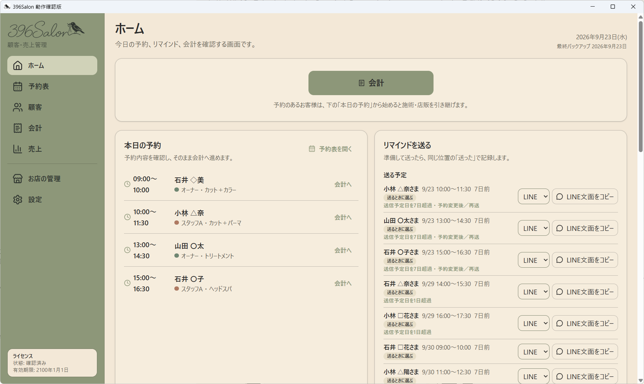Open the 会計 receipt icon in sidebar

pyautogui.click(x=18, y=128)
